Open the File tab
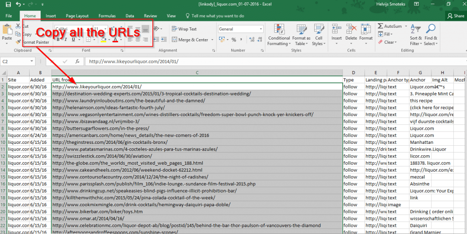 pyautogui.click(x=9, y=16)
